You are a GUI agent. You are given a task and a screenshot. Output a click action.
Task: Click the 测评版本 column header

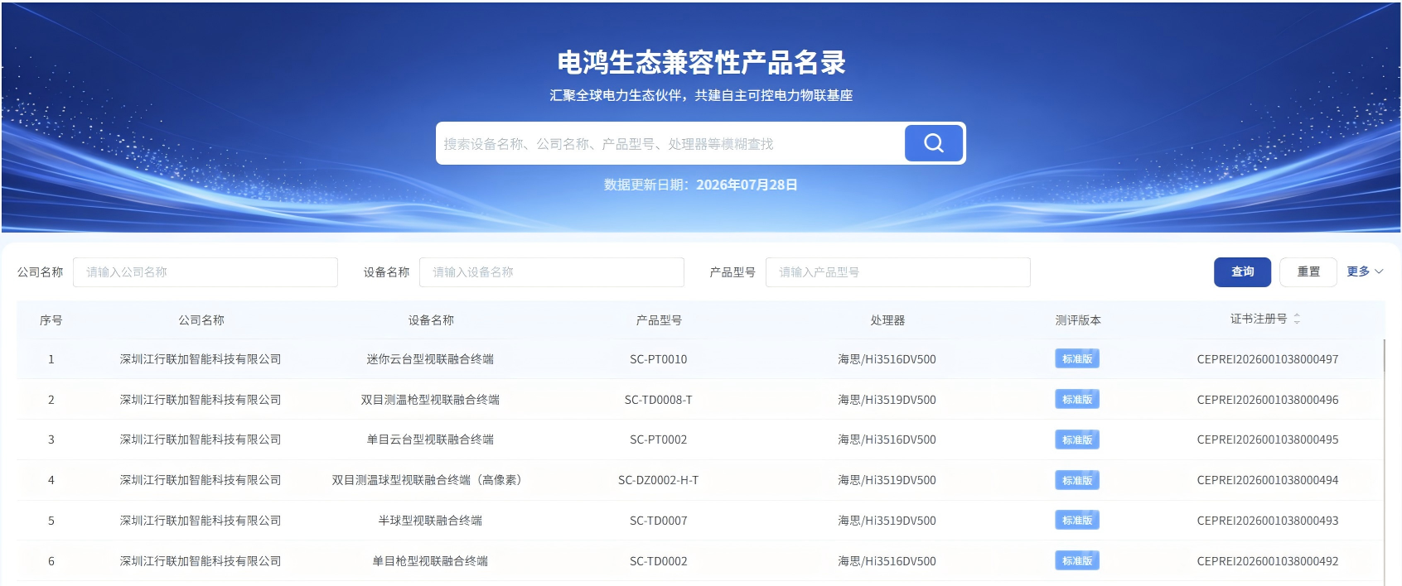click(1078, 320)
